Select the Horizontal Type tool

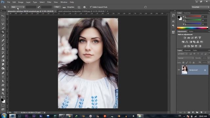click(3, 77)
